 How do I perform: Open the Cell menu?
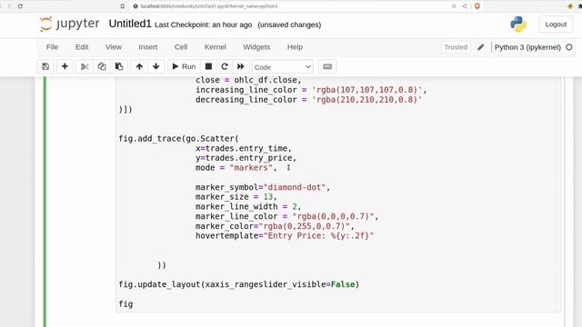181,47
